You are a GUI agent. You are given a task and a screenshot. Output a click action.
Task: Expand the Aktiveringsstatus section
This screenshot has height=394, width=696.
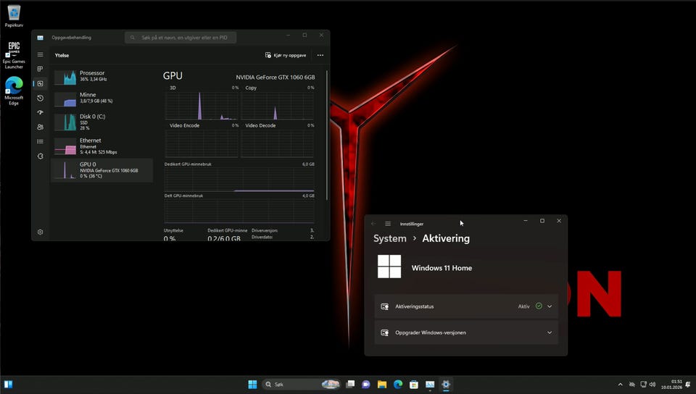[x=466, y=306]
